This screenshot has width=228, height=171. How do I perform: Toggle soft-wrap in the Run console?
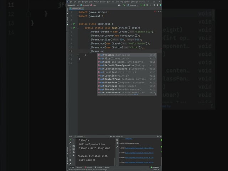pos(74,146)
